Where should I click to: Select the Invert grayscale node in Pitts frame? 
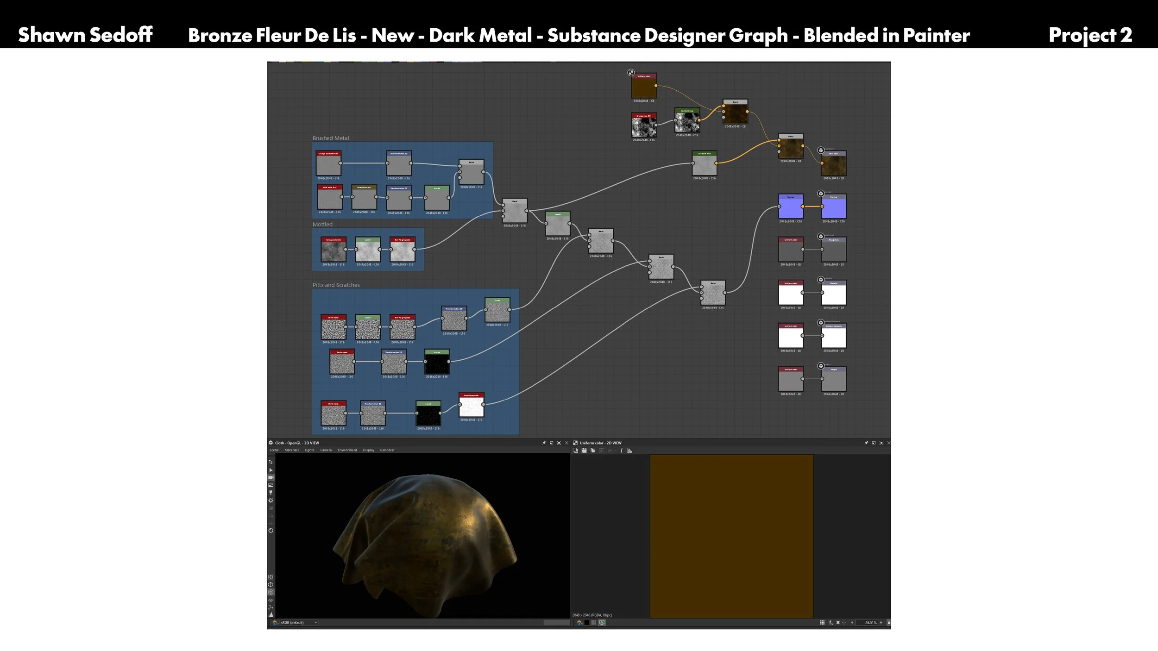(x=472, y=405)
